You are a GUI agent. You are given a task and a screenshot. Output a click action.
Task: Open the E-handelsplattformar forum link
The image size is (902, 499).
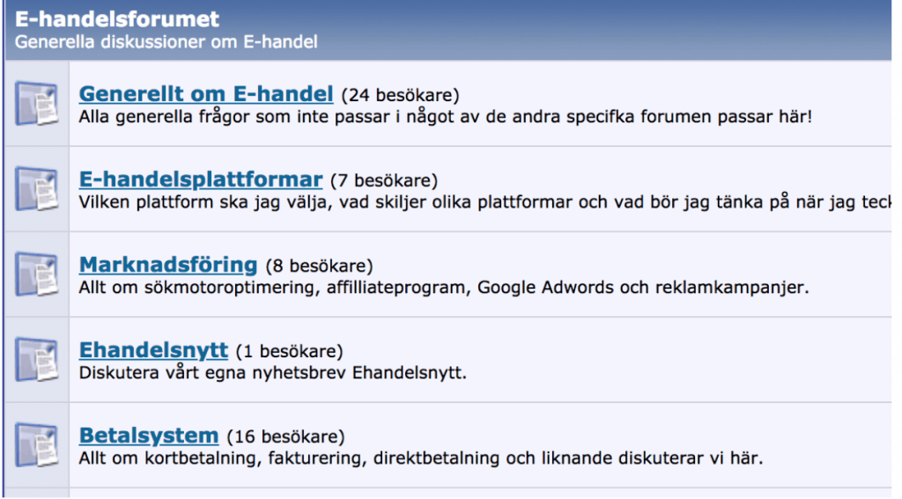pos(201,180)
